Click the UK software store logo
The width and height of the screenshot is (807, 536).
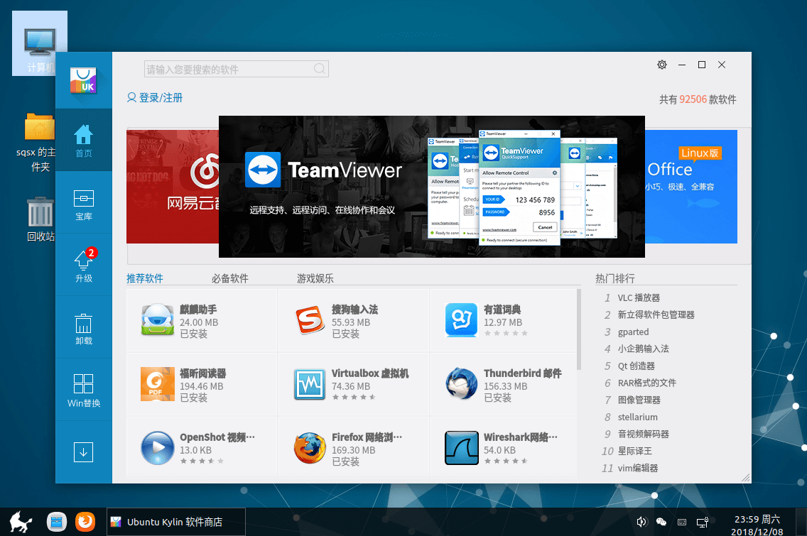pos(83,81)
